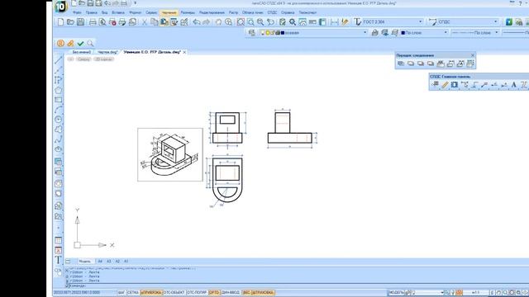Click the Text style T icon
529x297 pixels.
357,22
